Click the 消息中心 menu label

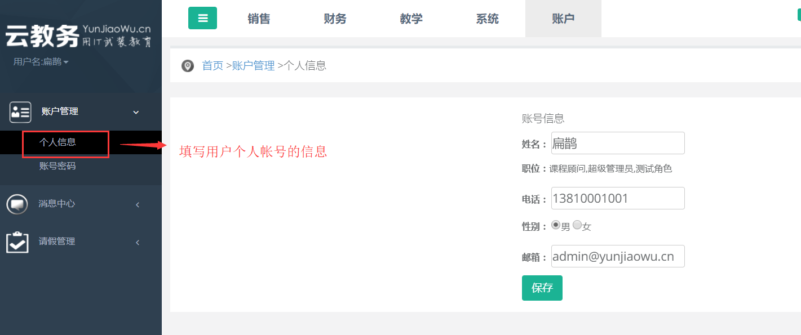(56, 204)
